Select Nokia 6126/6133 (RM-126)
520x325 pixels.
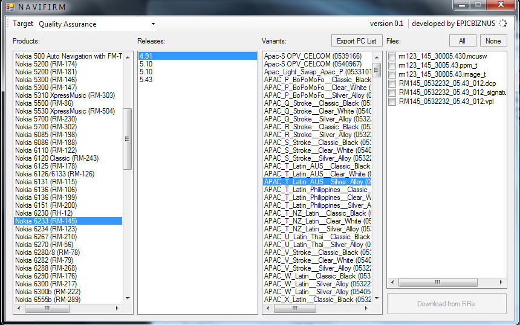point(68,174)
